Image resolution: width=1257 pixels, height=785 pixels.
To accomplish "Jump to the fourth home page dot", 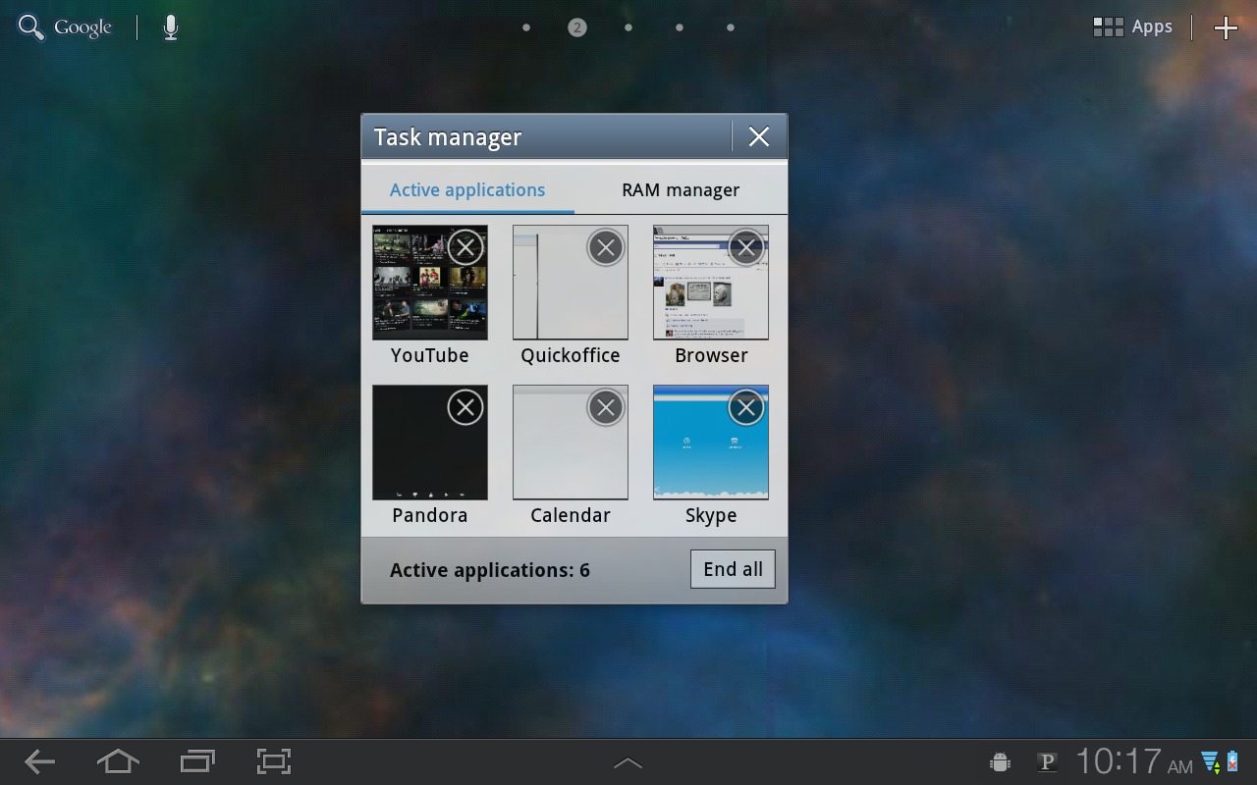I will (680, 27).
